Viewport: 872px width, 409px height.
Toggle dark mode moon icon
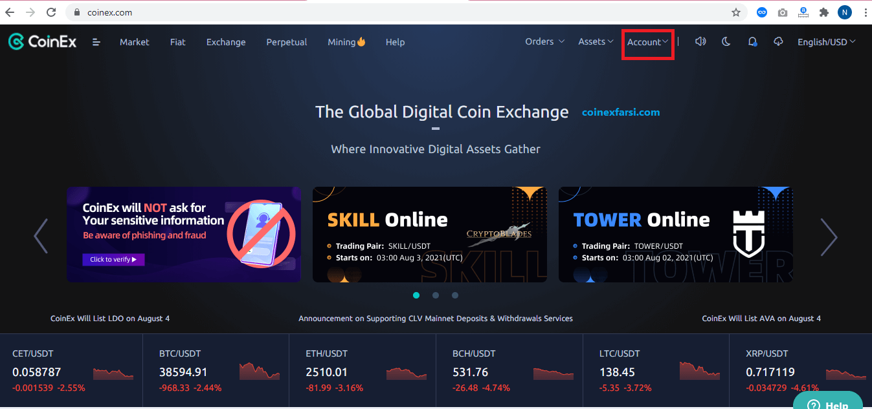click(726, 41)
